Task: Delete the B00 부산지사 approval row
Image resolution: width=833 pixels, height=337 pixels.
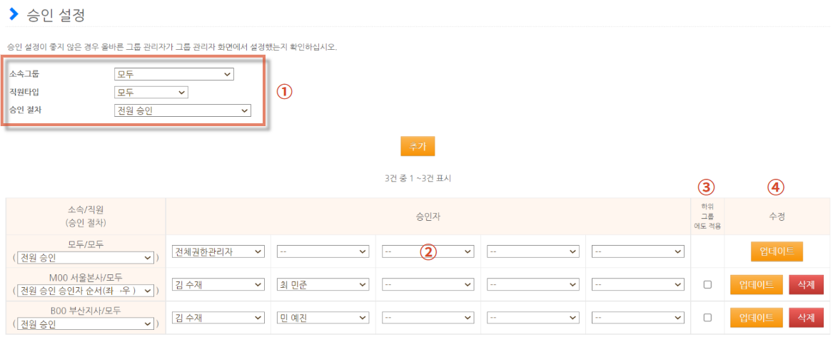Action: point(806,317)
